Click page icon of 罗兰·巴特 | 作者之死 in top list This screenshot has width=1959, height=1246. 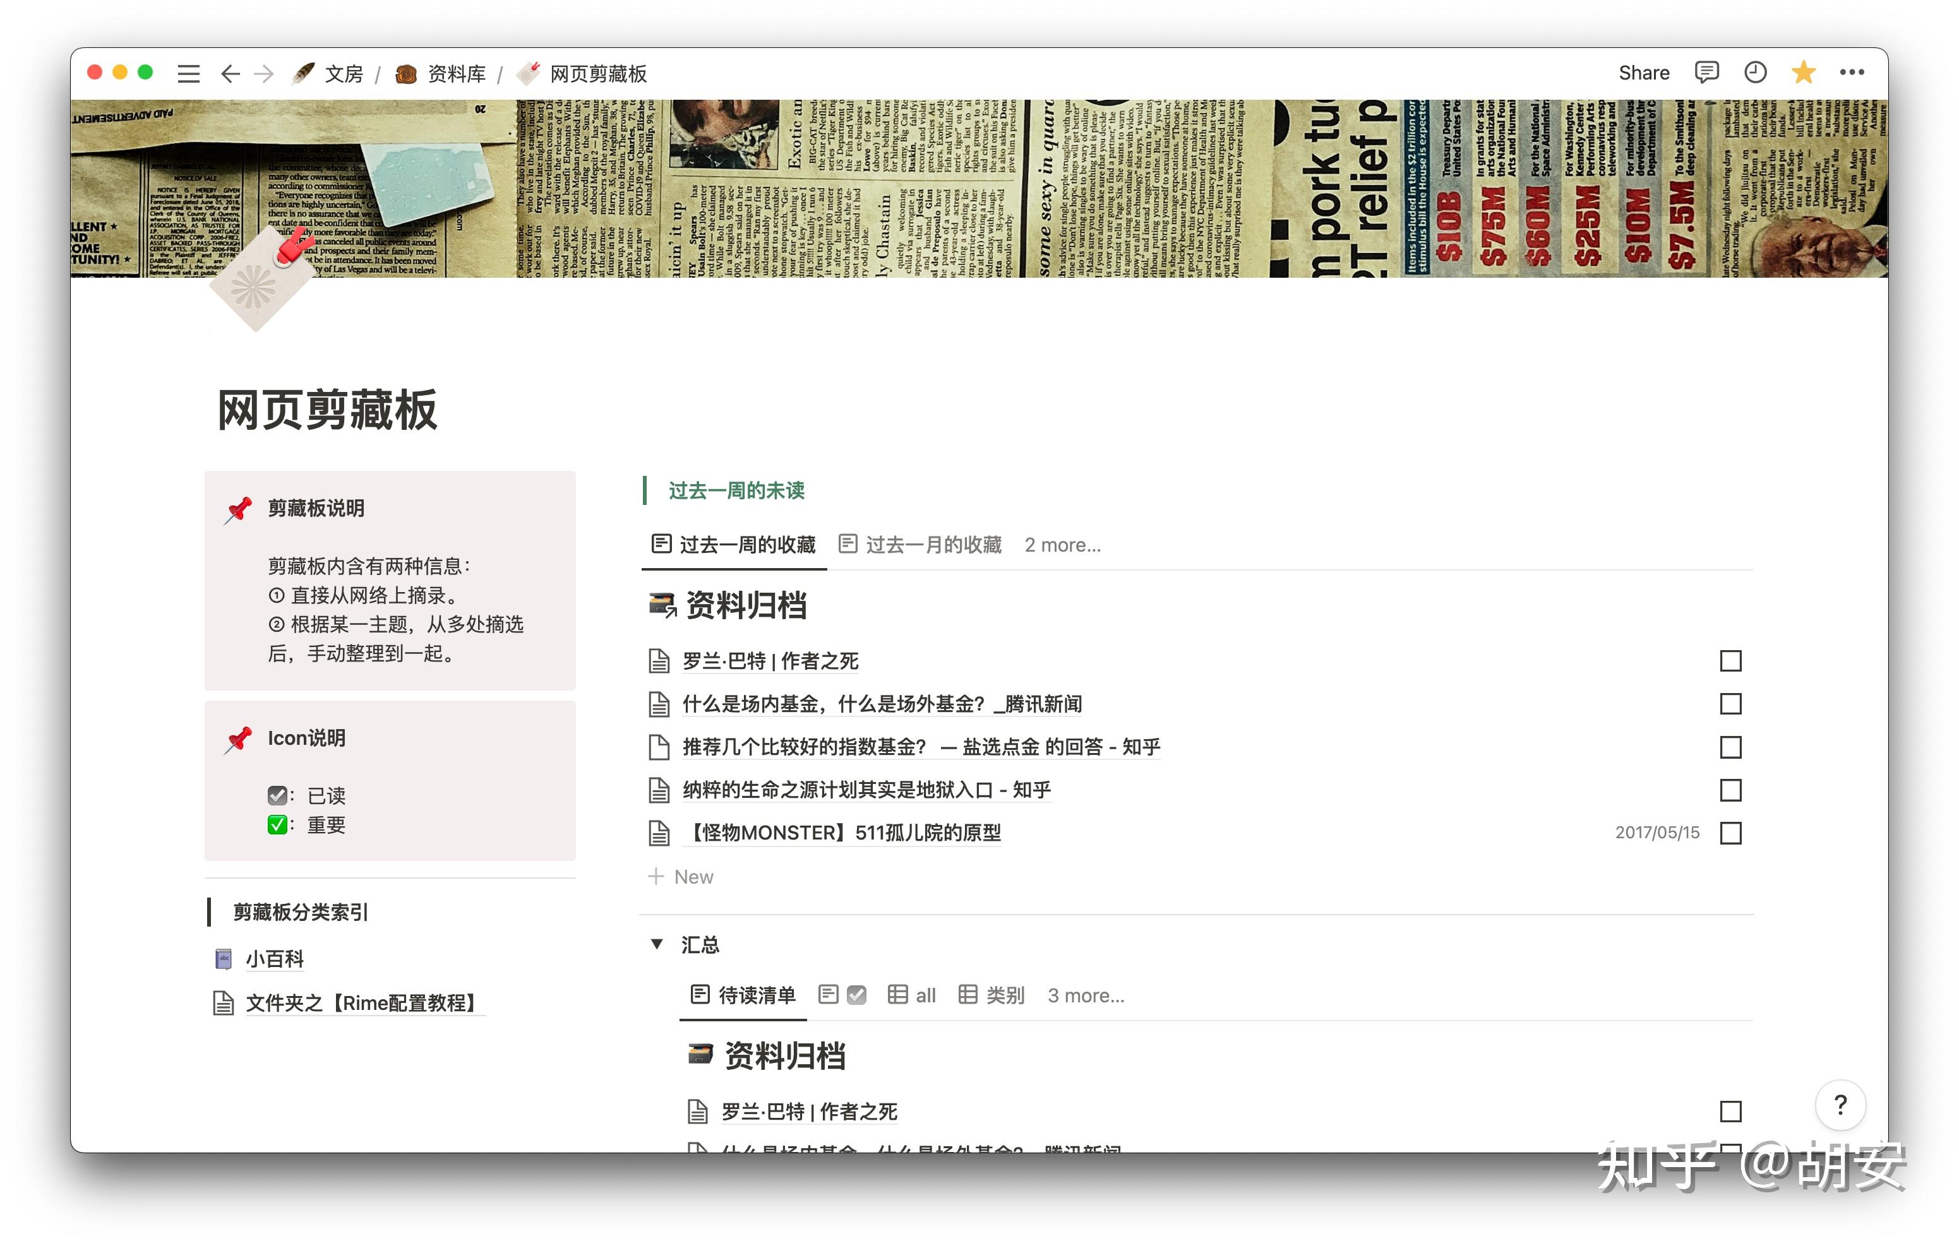point(658,662)
